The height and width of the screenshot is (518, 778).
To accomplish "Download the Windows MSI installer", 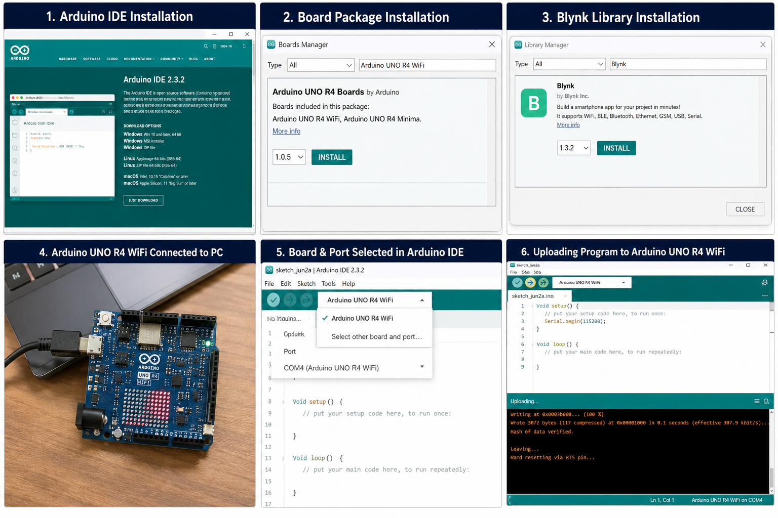I will (x=144, y=141).
